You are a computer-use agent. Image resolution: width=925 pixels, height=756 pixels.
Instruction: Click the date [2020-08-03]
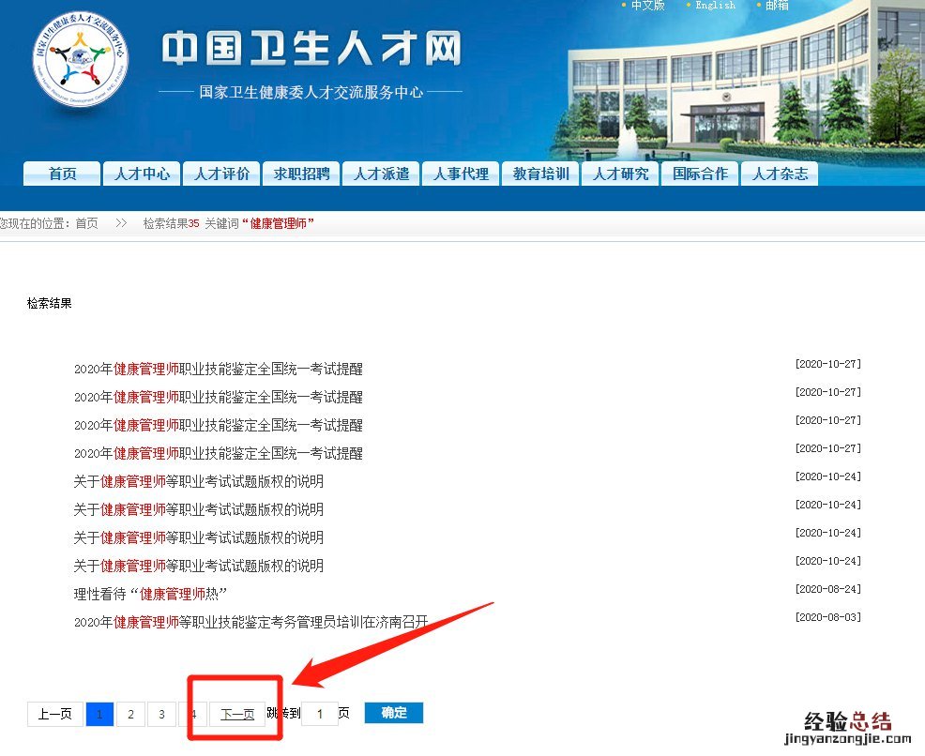(827, 617)
